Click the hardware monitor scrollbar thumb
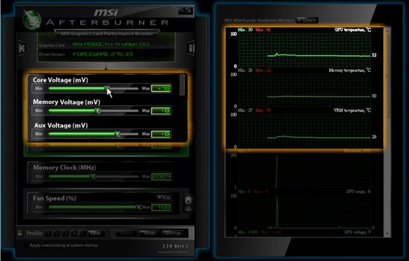The height and width of the screenshot is (261, 409). [x=387, y=76]
